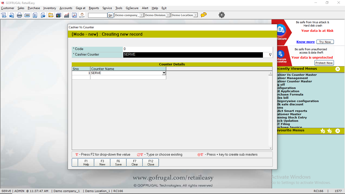Open the purchase cart document toolbar icon
The height and width of the screenshot is (194, 345).
43,15
